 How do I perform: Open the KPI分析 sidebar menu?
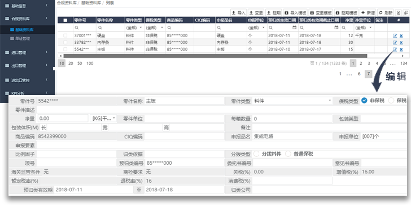(28, 93)
